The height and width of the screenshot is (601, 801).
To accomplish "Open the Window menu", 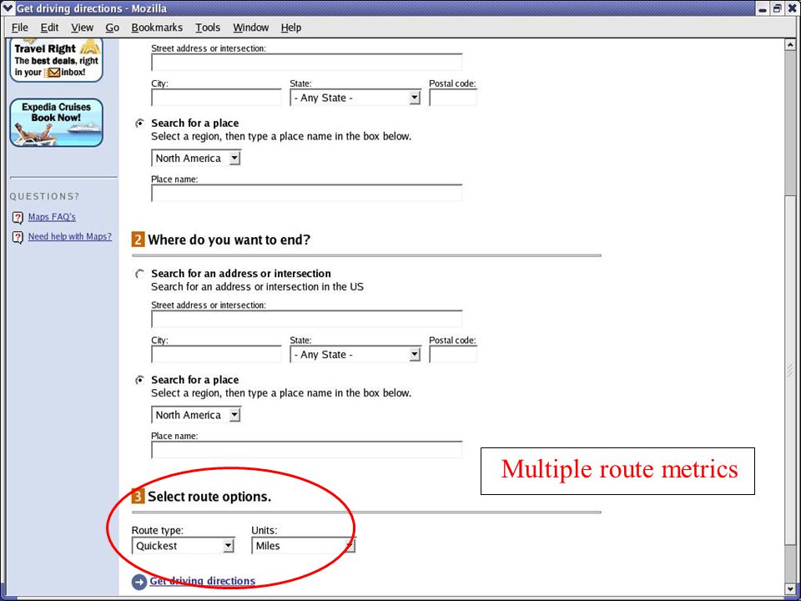I will [x=250, y=28].
